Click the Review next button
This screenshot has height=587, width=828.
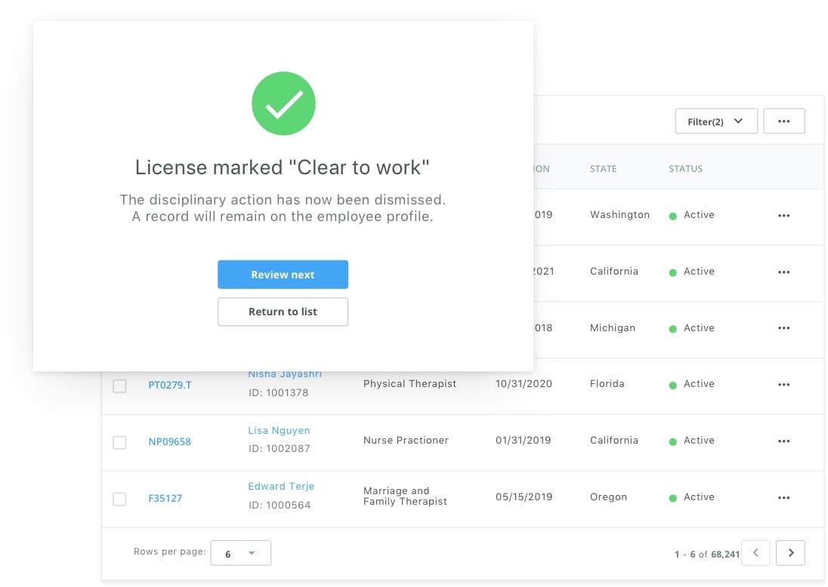[283, 274]
